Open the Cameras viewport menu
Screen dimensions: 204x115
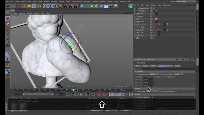(22, 13)
